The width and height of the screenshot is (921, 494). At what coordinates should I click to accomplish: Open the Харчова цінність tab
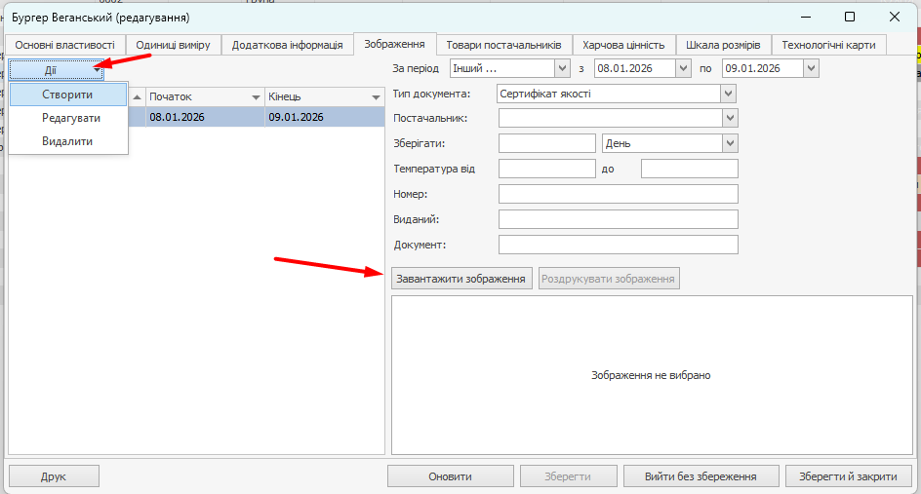622,45
